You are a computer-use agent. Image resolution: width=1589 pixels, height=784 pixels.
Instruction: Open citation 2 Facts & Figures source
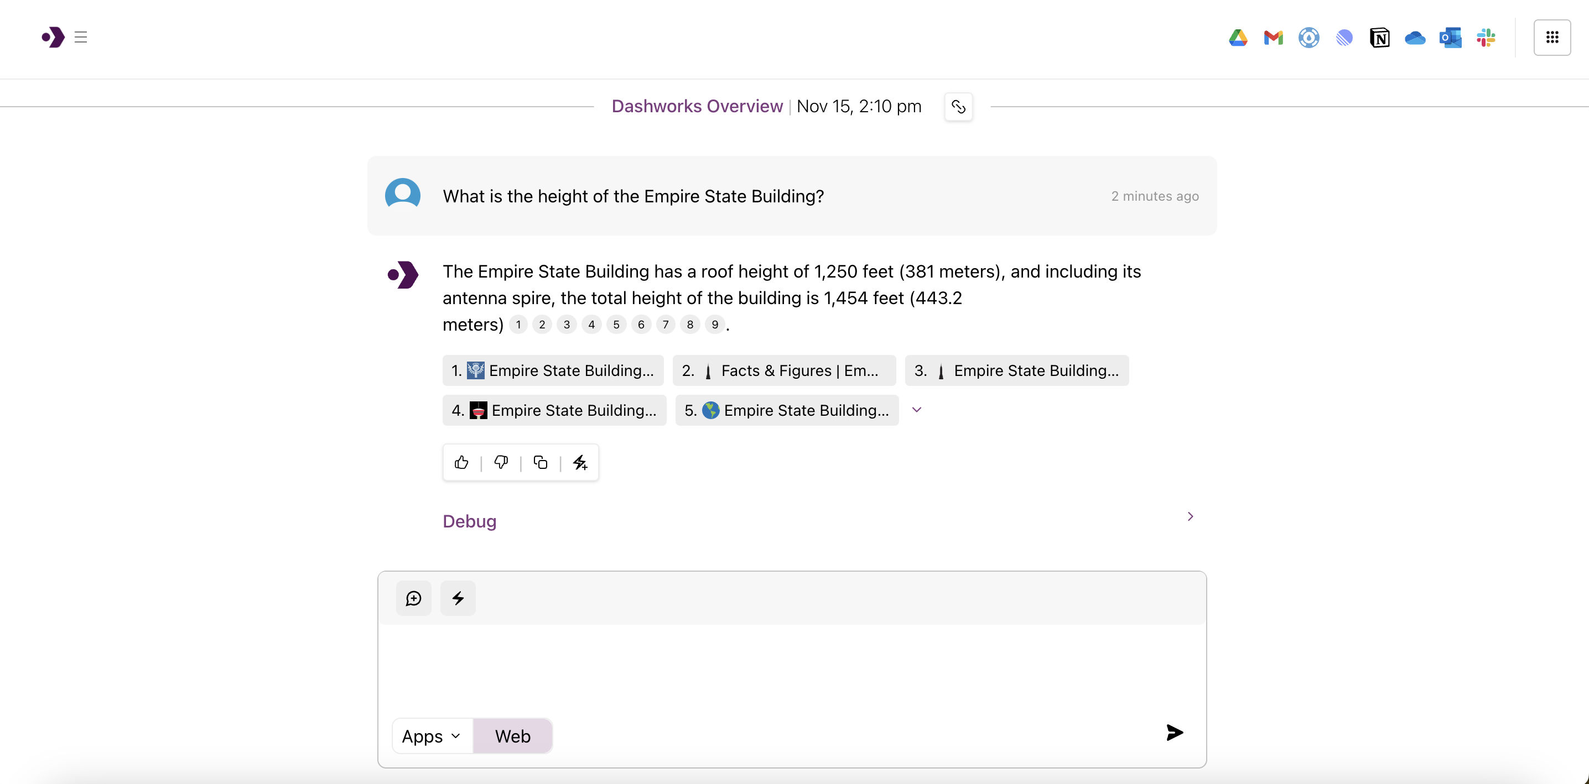(783, 370)
